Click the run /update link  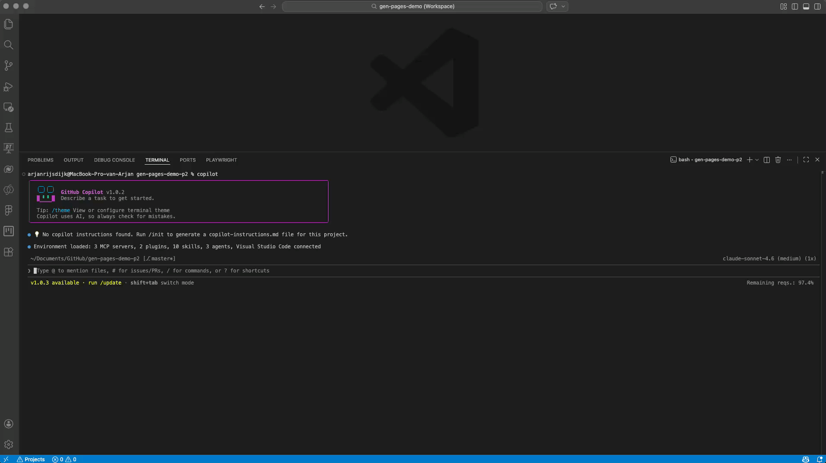[x=104, y=282]
